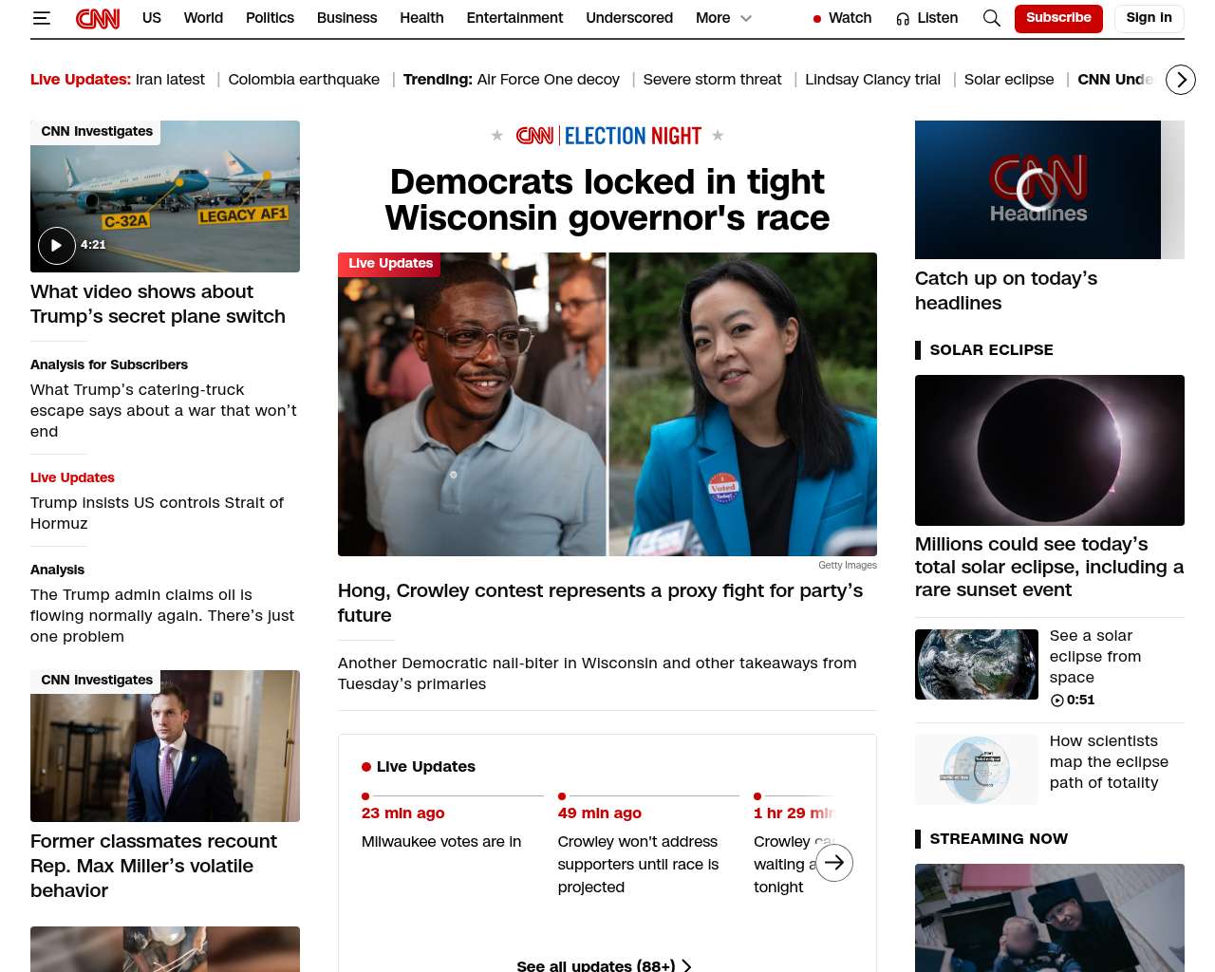The image size is (1215, 972).
Task: Click the CNN Election Night logo
Action: point(608,136)
